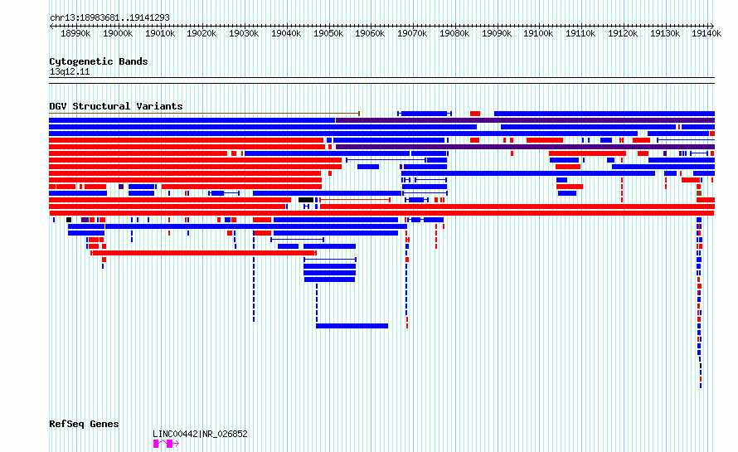Image resolution: width=738 pixels, height=452 pixels.
Task: Open the Cytogenetic Bands track title
Action: tap(99, 61)
